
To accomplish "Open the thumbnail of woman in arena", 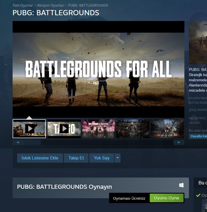I will tap(167, 129).
